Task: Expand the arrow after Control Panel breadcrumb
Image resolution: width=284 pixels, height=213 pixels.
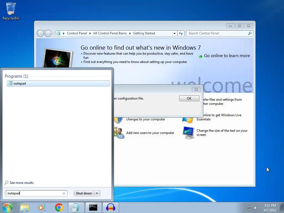Action: click(x=90, y=33)
